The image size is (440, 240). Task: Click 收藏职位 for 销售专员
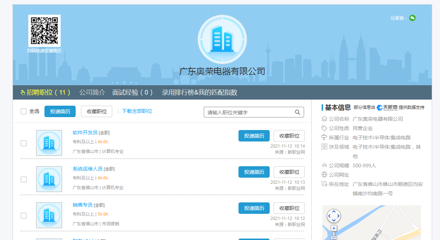(x=289, y=208)
